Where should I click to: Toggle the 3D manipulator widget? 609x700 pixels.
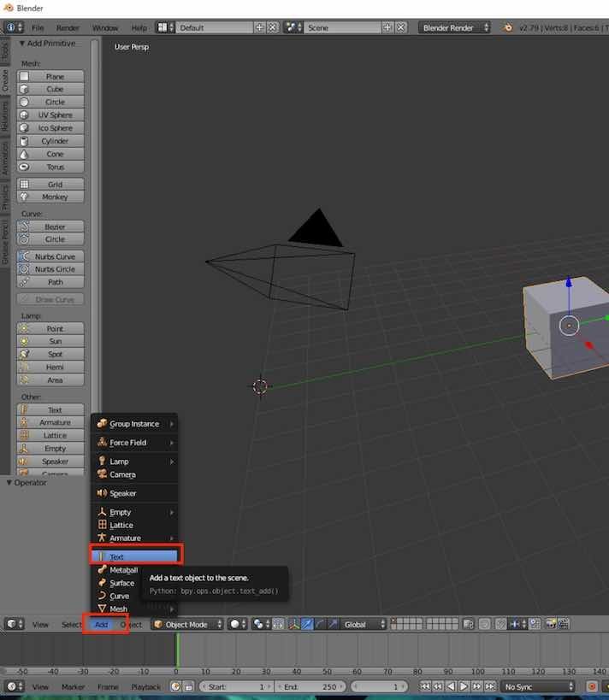pyautogui.click(x=294, y=624)
